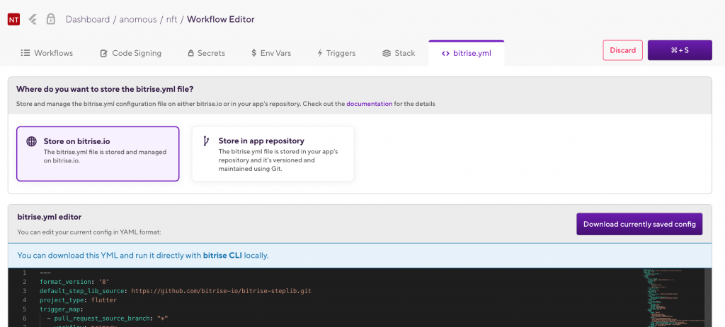Click line number 3 in the editor gutter
725x327 pixels.
(x=24, y=290)
